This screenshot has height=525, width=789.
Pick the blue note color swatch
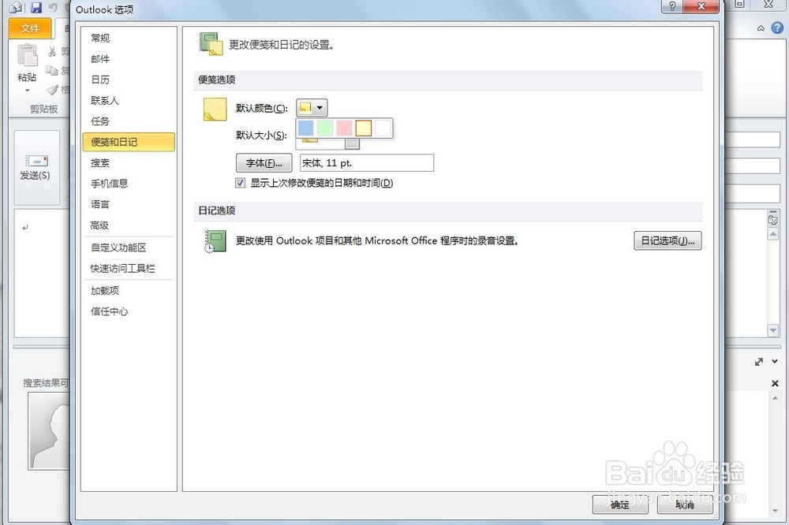coord(305,128)
